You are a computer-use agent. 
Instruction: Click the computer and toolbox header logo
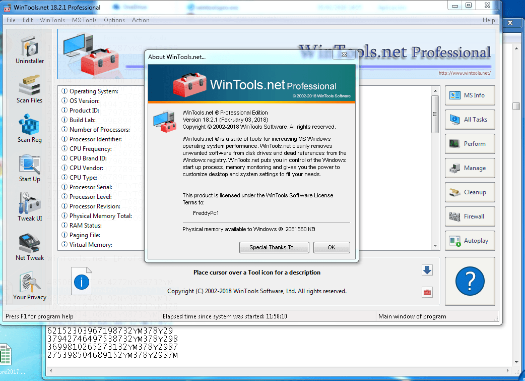click(90, 53)
